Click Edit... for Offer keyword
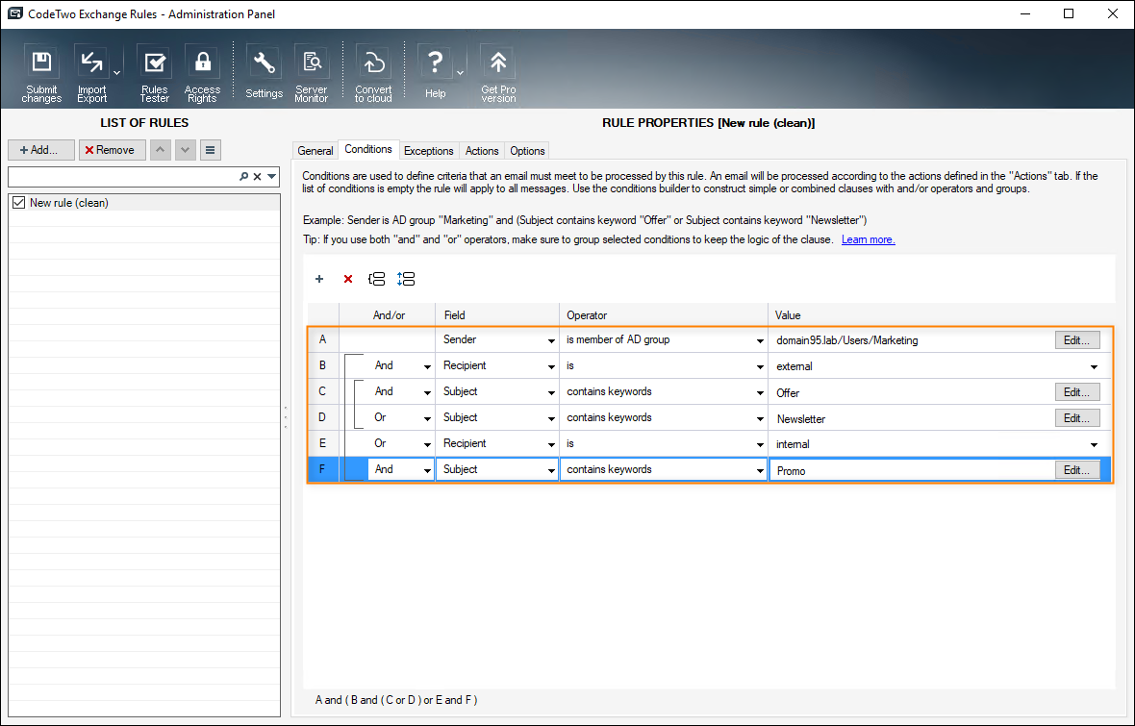 (1077, 392)
